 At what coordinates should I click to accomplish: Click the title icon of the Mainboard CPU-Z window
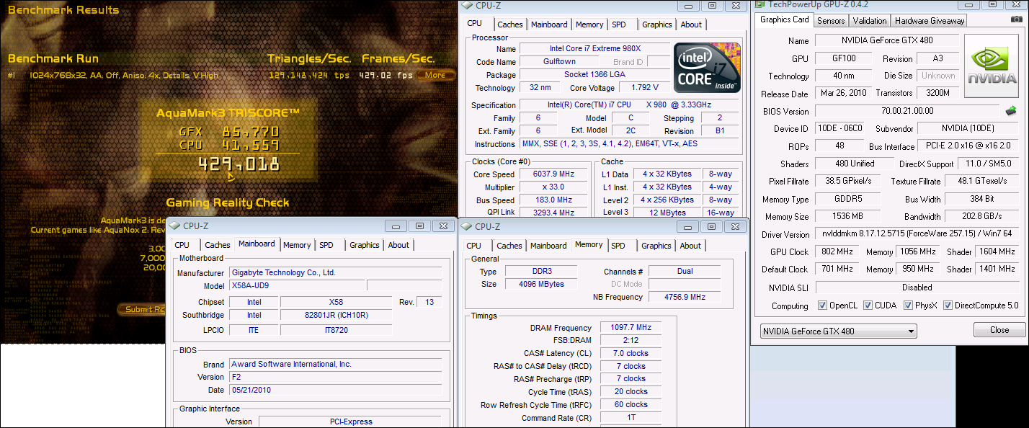pos(174,226)
